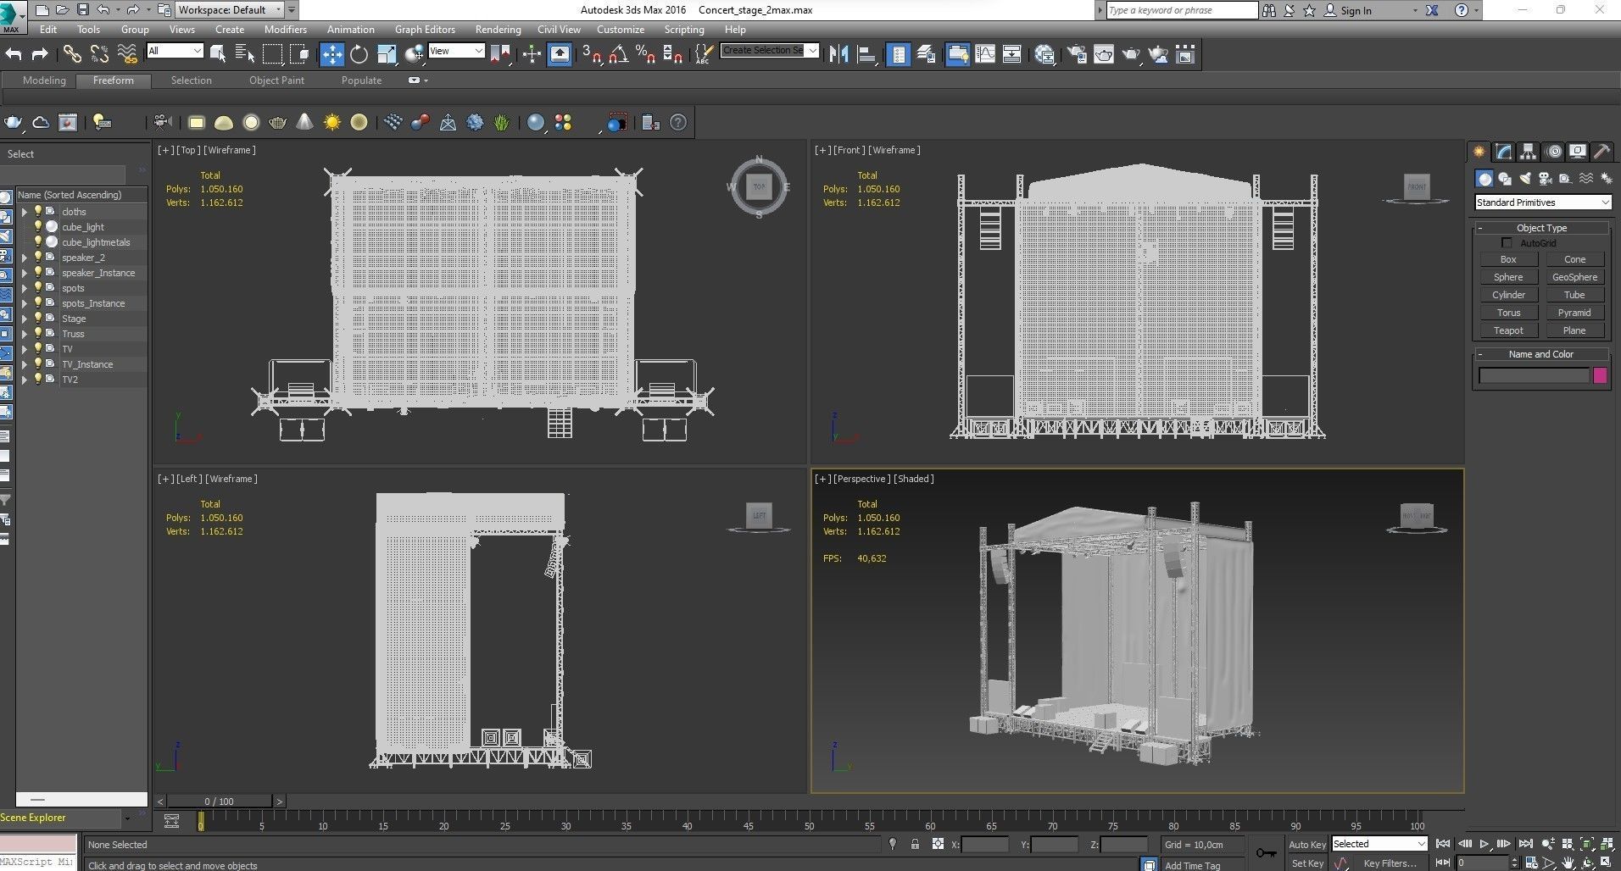
Task: Click the object name field
Action: tap(1534, 375)
